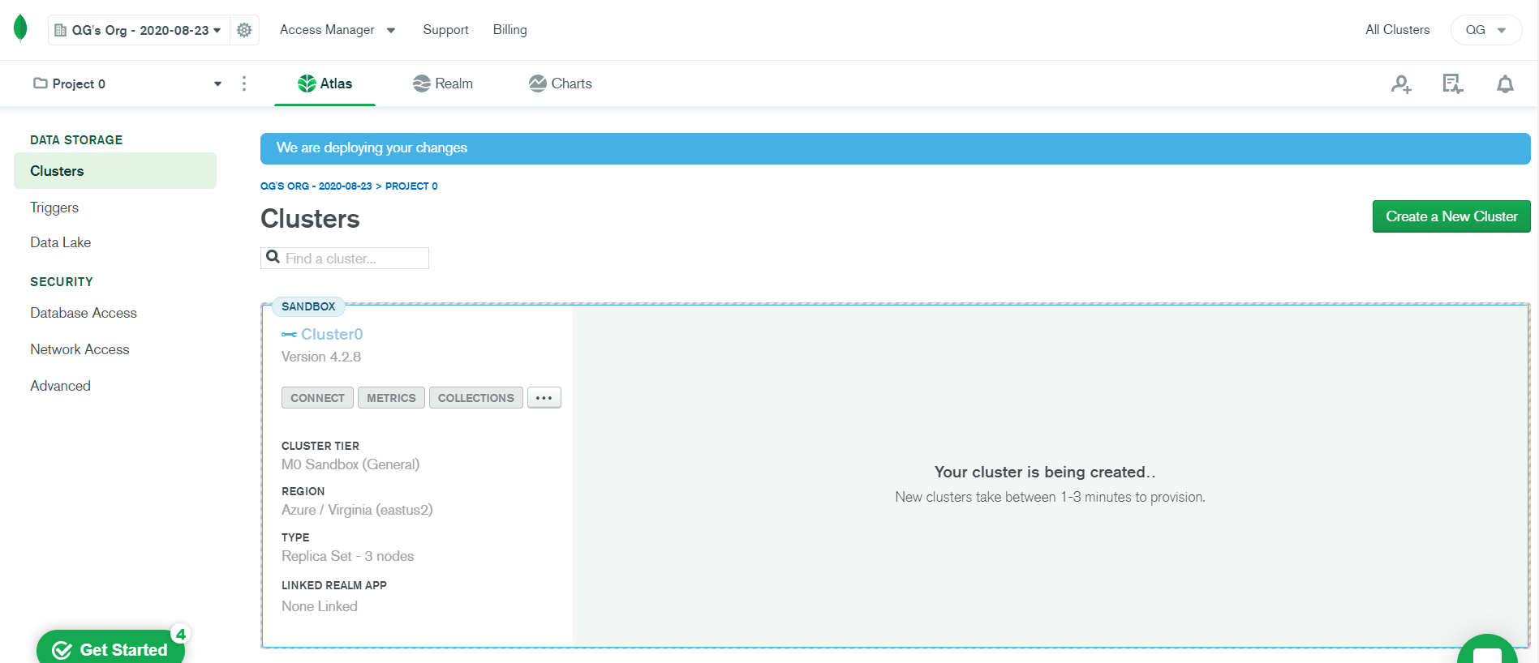The width and height of the screenshot is (1539, 663).
Task: Switch to the Charts tab
Action: [561, 83]
